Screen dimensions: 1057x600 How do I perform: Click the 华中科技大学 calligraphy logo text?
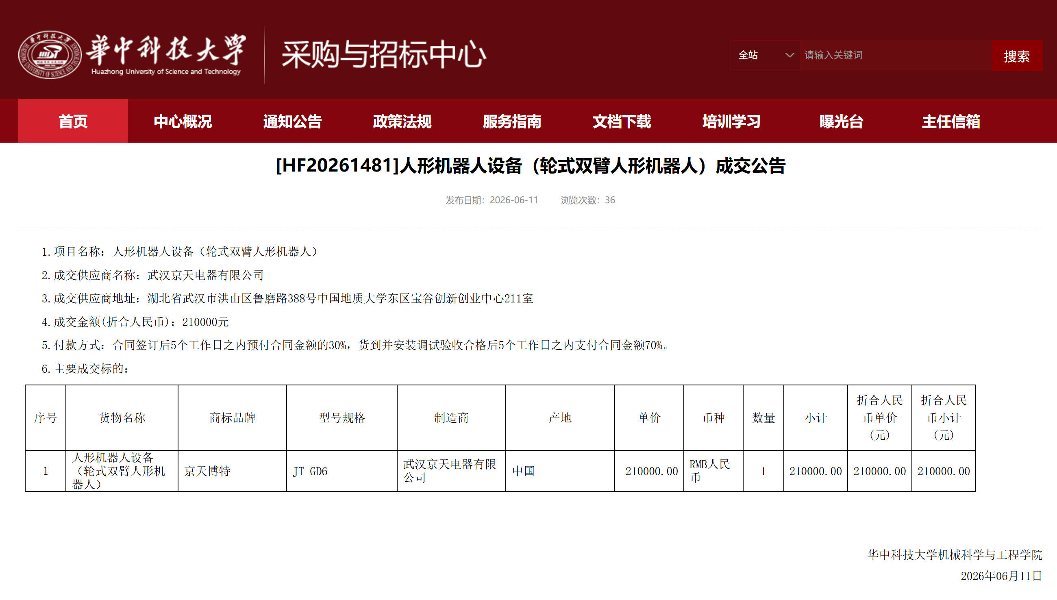pos(167,50)
